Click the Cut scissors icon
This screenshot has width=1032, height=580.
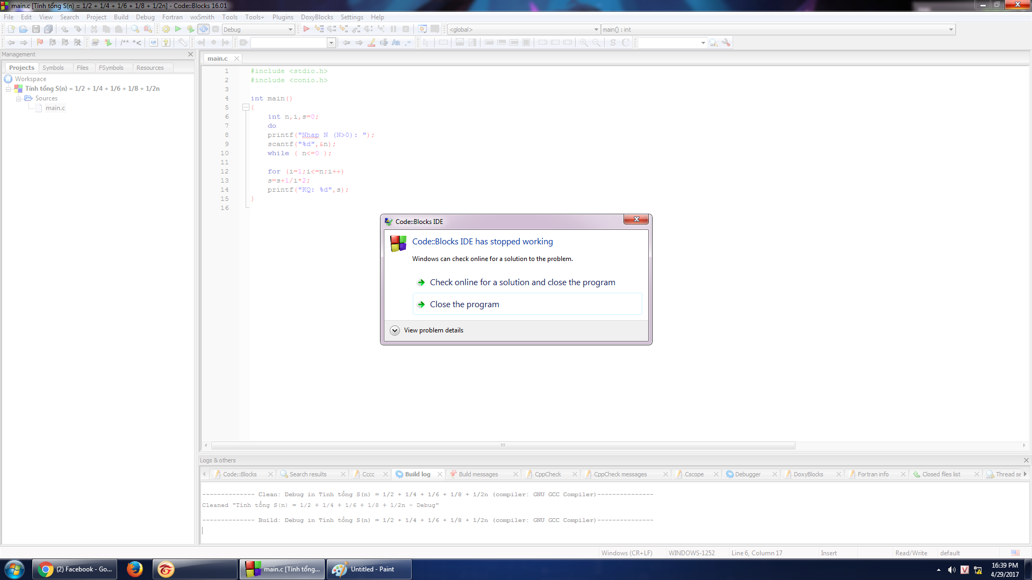coord(94,29)
